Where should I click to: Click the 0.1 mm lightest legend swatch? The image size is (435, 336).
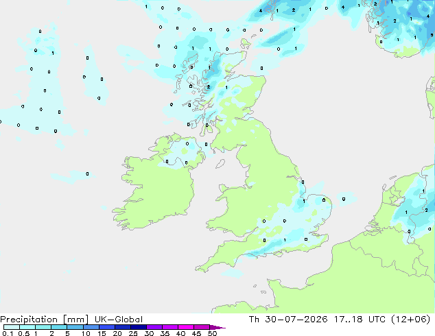12,327
